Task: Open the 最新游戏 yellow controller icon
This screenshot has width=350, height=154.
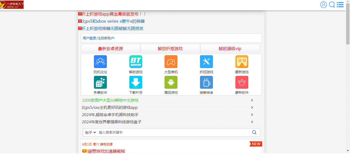Action: click(242, 62)
